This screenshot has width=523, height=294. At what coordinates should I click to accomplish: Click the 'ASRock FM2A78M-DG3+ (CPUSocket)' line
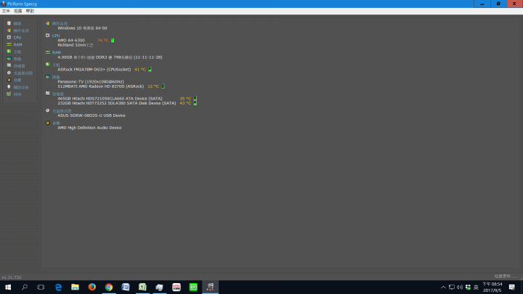94,70
